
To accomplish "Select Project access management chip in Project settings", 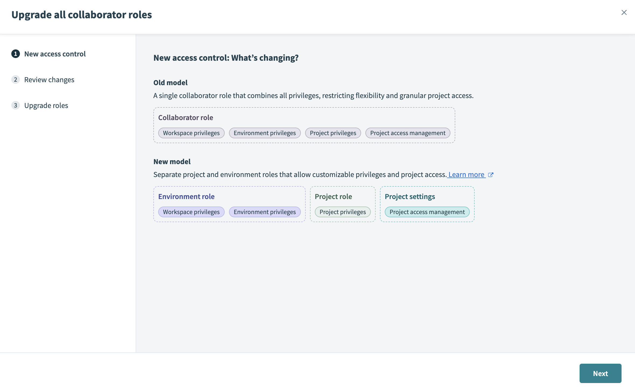I will pos(427,212).
